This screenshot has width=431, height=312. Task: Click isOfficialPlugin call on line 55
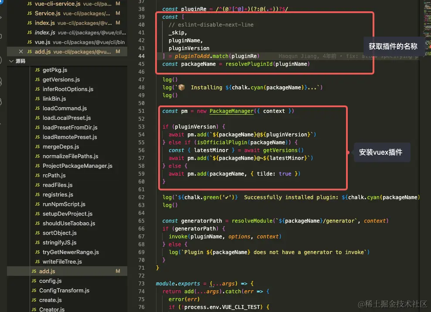point(222,142)
